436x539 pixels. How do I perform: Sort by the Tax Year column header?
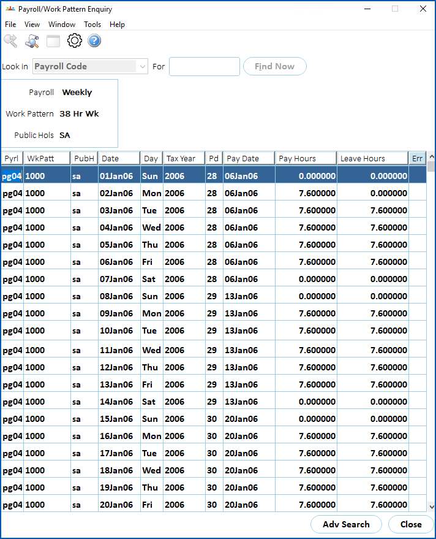coord(184,158)
